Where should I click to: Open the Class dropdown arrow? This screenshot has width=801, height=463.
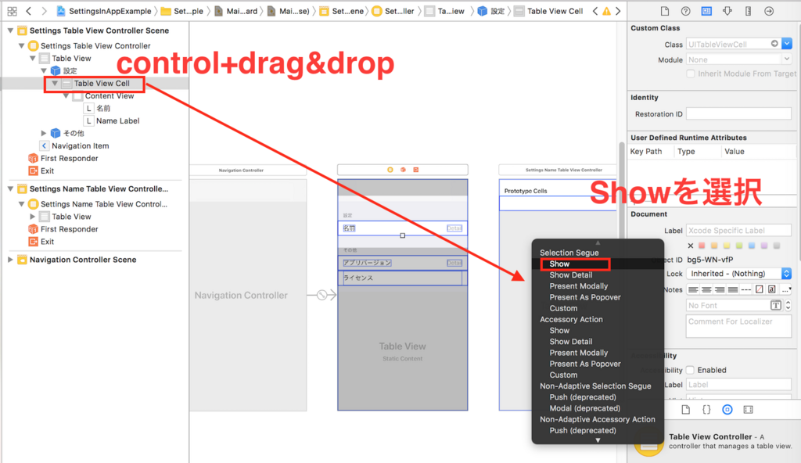click(x=787, y=44)
